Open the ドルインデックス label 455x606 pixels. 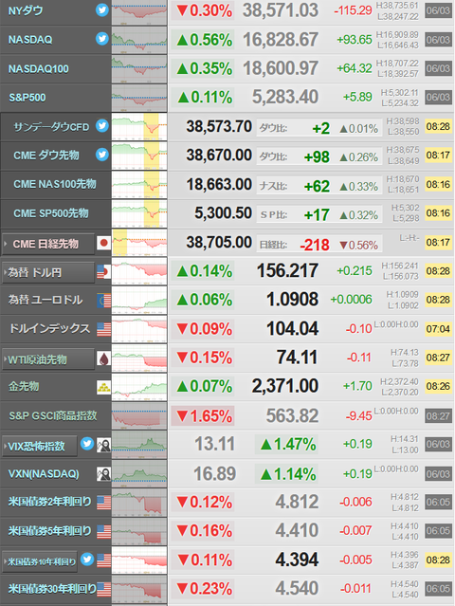click(49, 328)
